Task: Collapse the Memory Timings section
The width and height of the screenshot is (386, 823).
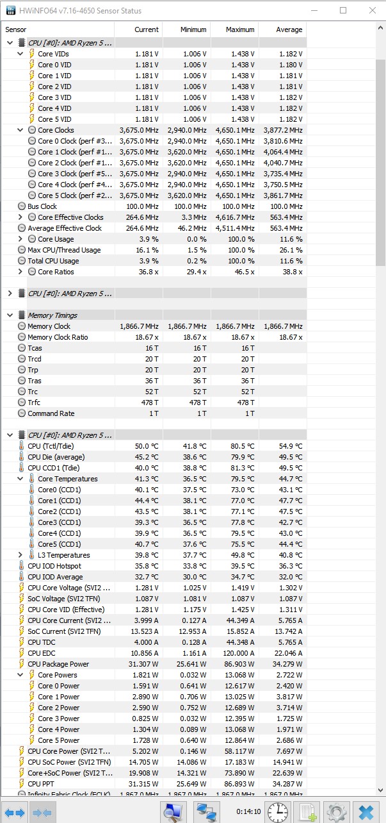Action: [10, 315]
